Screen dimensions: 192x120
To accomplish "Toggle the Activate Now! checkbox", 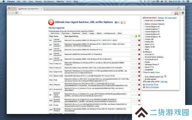I will click(144, 18).
